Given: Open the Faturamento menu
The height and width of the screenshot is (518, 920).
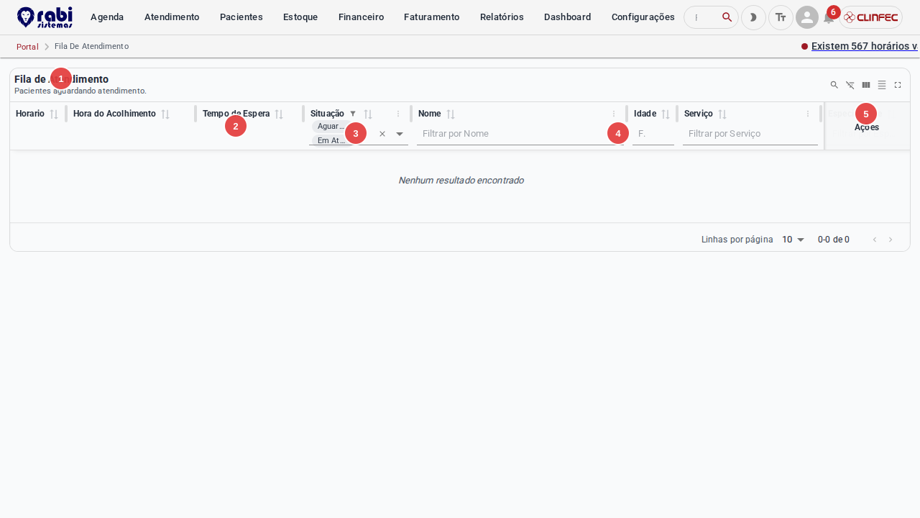Looking at the screenshot, I should click(432, 17).
